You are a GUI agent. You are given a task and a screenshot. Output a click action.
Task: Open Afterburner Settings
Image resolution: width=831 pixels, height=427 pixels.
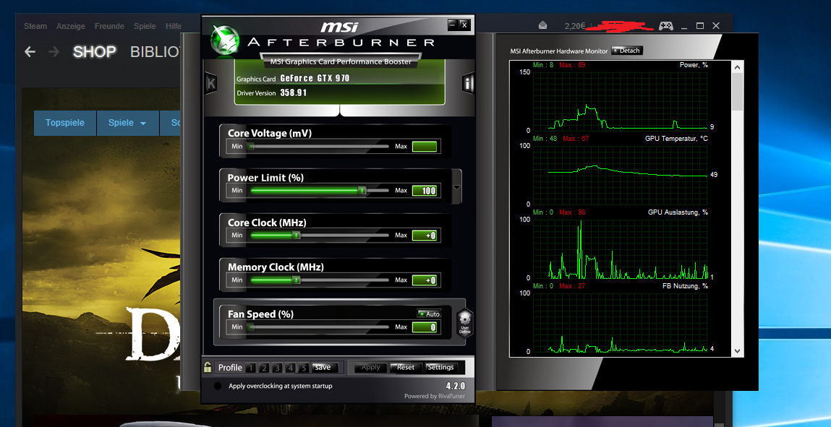tap(440, 367)
